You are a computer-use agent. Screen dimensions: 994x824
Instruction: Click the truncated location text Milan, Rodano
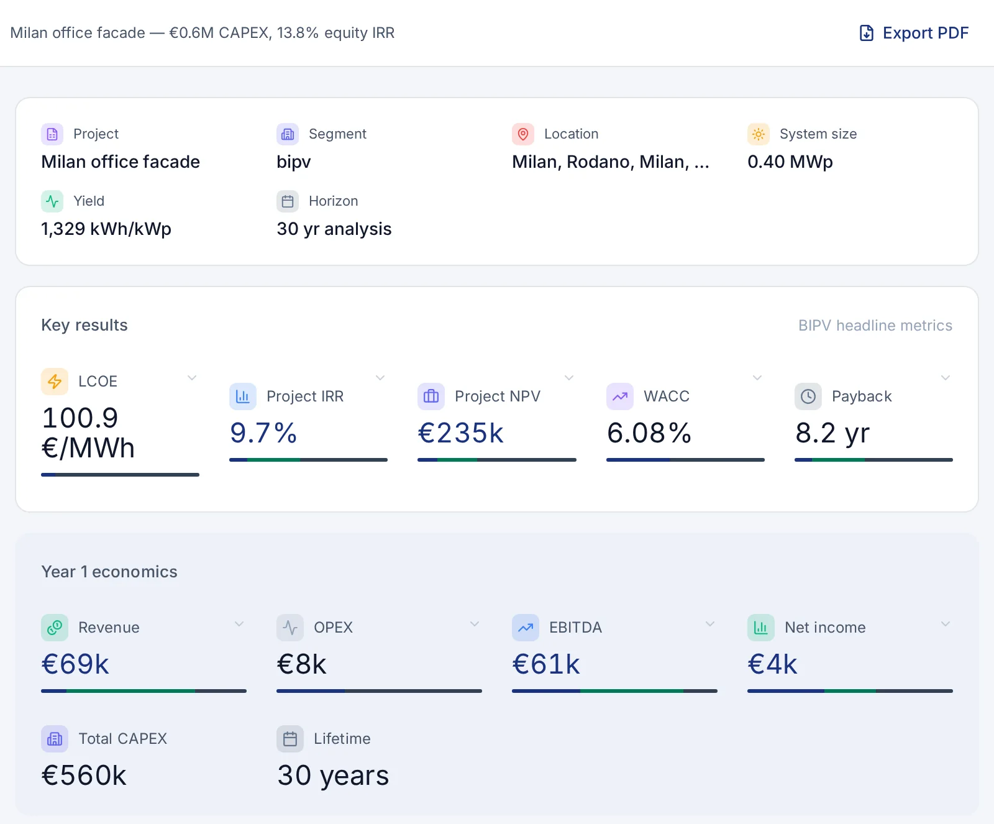pos(611,162)
